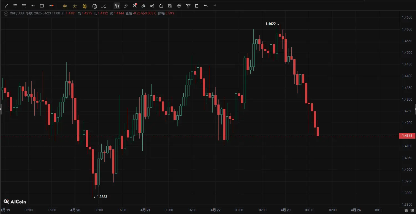The height and width of the screenshot is (214, 416).
Task: Click the 1.4250 price axis label
Action: pyautogui.click(x=407, y=111)
